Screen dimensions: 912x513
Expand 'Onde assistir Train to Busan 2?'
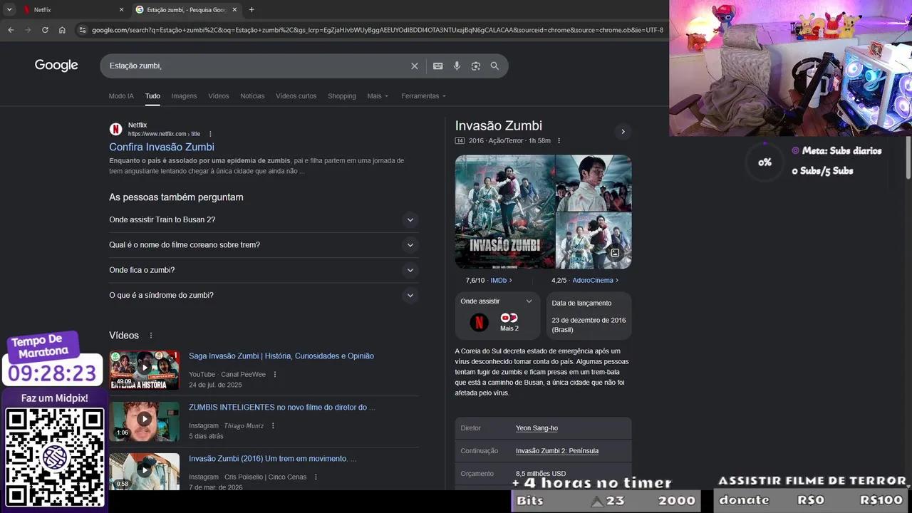point(263,219)
